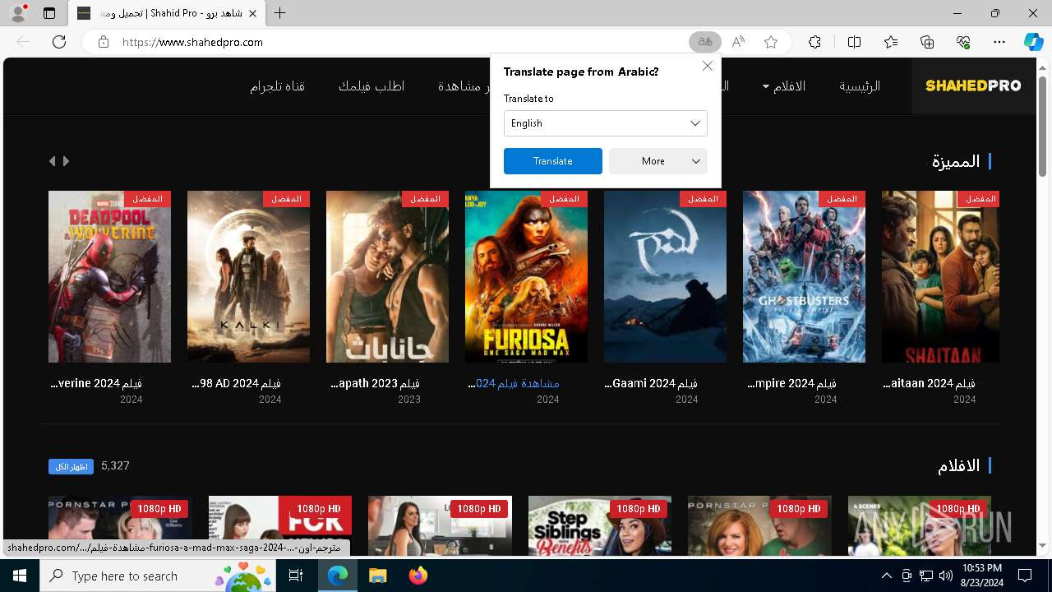
Task: Click the Furiosa مشاهدة فيلم title link
Action: click(514, 383)
